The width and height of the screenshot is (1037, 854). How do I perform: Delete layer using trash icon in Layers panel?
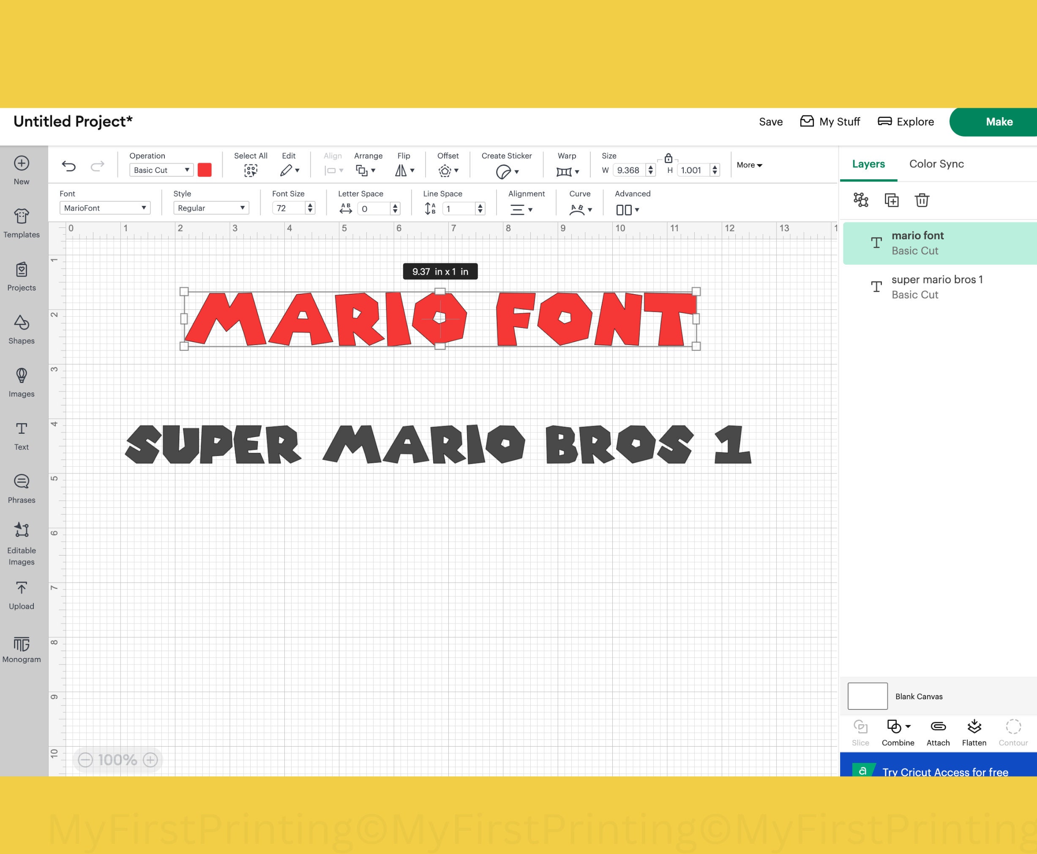pyautogui.click(x=922, y=200)
